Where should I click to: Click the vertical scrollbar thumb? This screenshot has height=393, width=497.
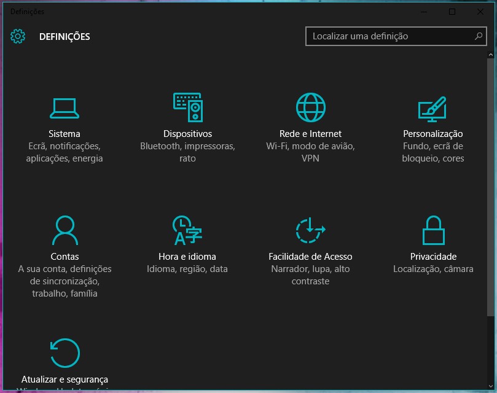491,187
